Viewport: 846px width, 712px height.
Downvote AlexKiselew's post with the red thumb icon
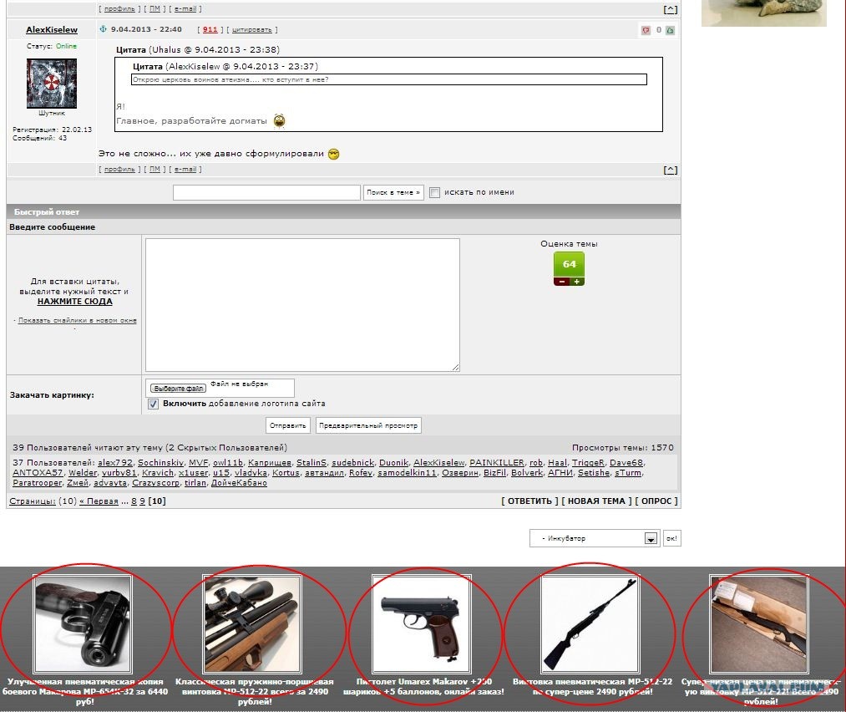[646, 30]
